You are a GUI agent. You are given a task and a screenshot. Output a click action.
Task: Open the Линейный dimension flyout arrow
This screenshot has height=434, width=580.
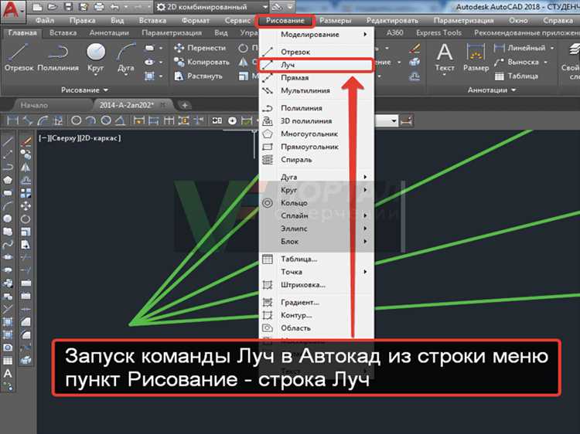(552, 48)
